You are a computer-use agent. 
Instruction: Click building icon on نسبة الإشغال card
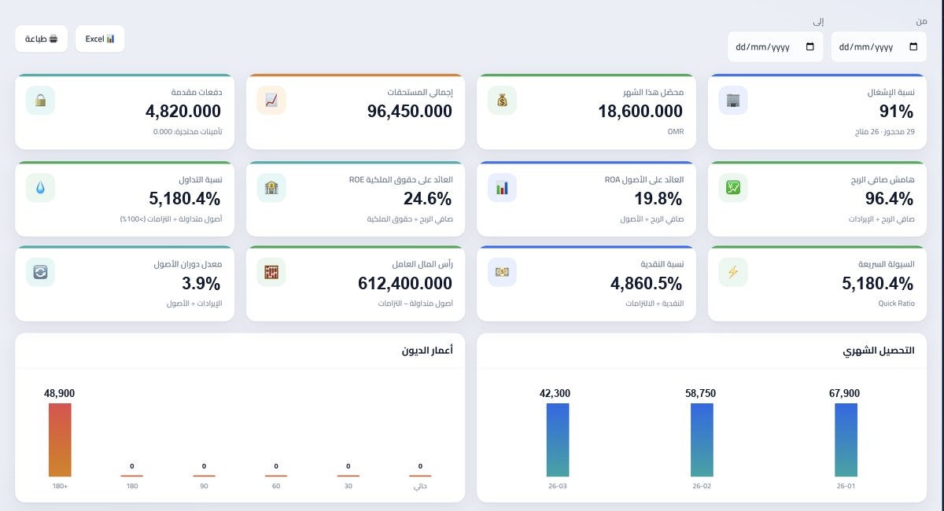pos(733,100)
